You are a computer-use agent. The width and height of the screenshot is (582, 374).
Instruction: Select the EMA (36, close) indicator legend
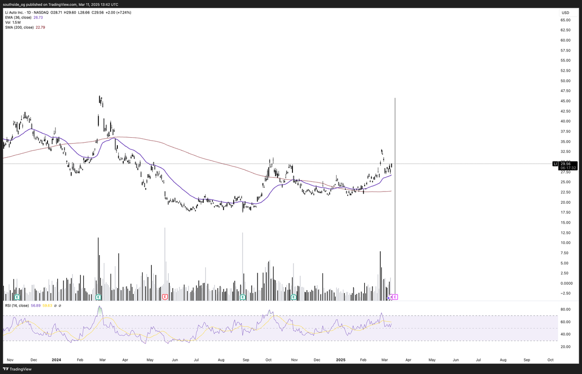[17, 17]
